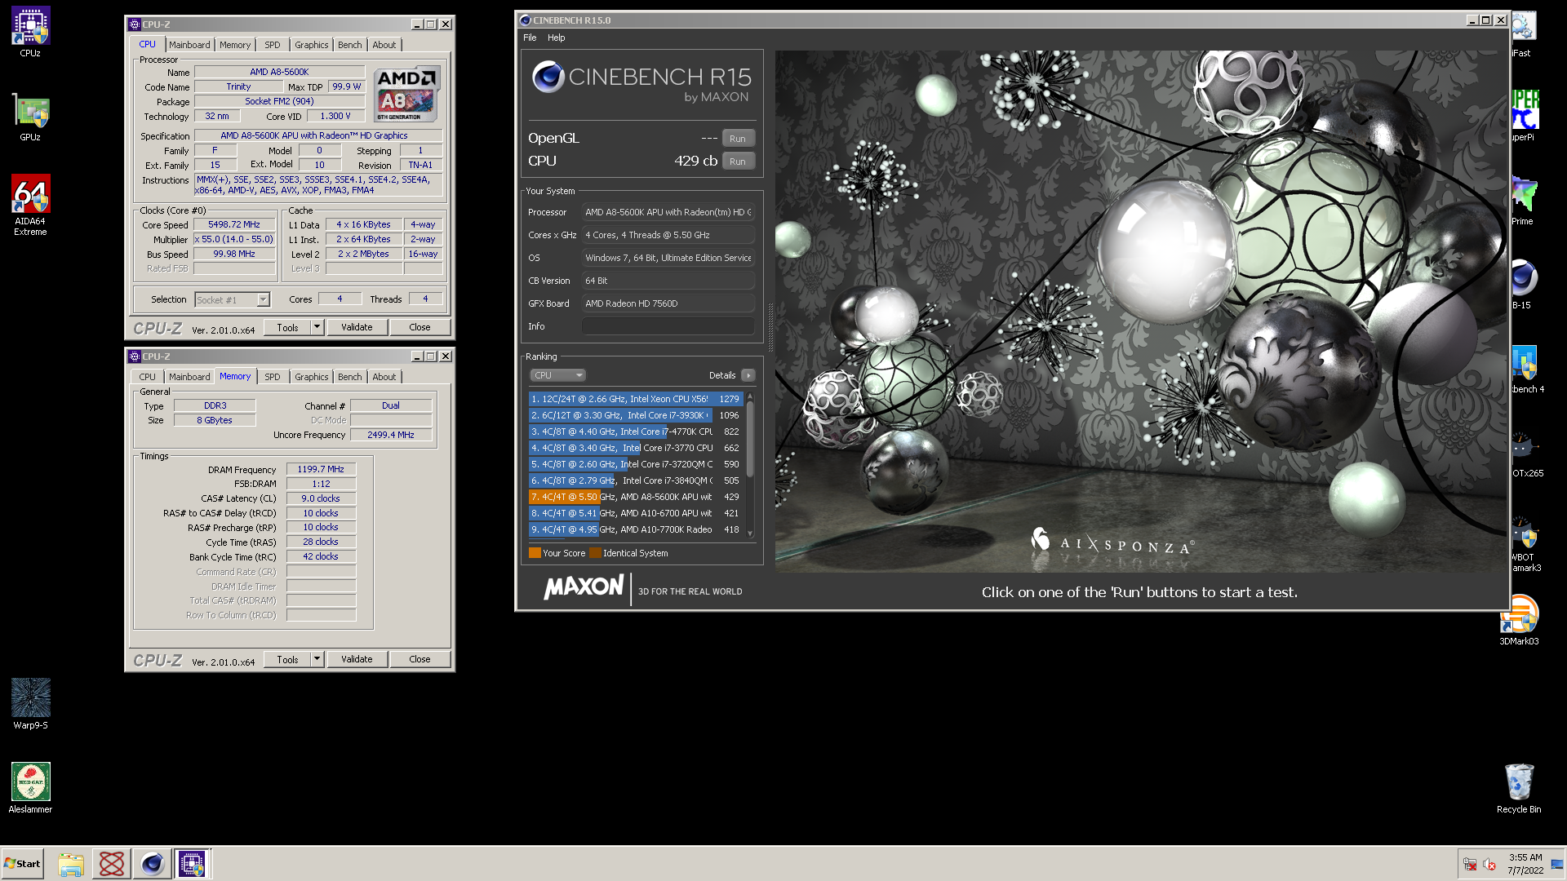Select the i7-3930K ranking entry
Viewport: 1567px width, 881px height.
click(x=635, y=415)
